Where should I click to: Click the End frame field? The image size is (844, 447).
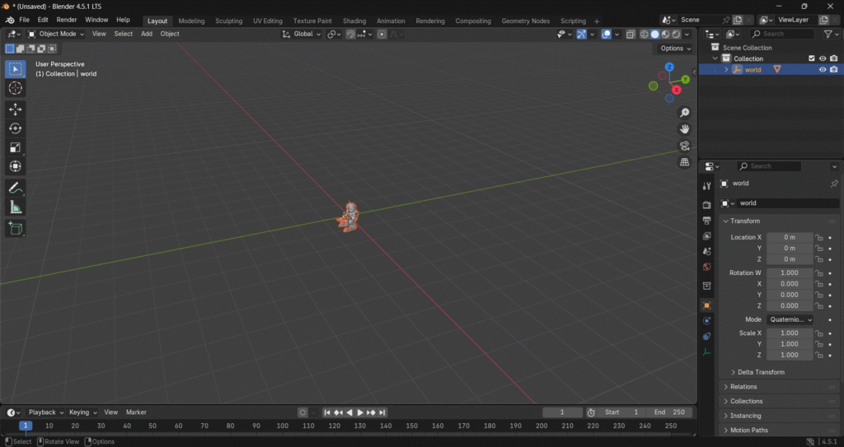pyautogui.click(x=669, y=412)
